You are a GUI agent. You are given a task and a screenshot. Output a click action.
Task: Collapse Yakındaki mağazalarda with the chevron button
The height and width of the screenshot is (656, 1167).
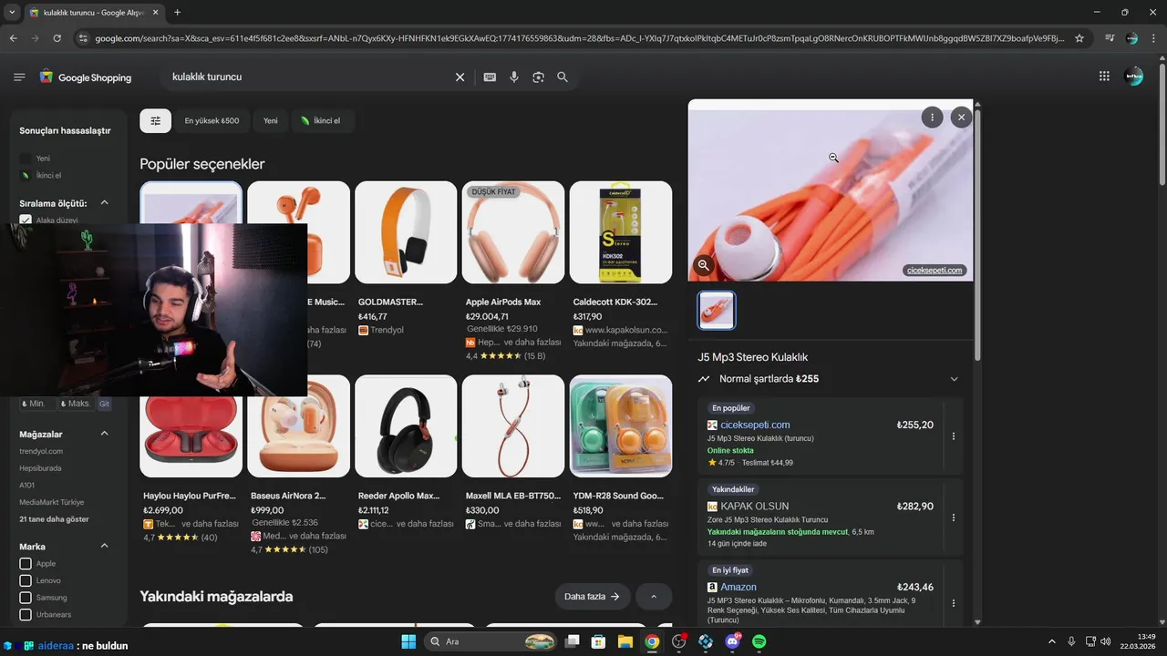coord(654,597)
